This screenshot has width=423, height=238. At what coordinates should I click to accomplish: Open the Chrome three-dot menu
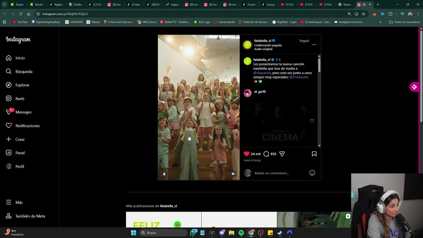(x=418, y=14)
